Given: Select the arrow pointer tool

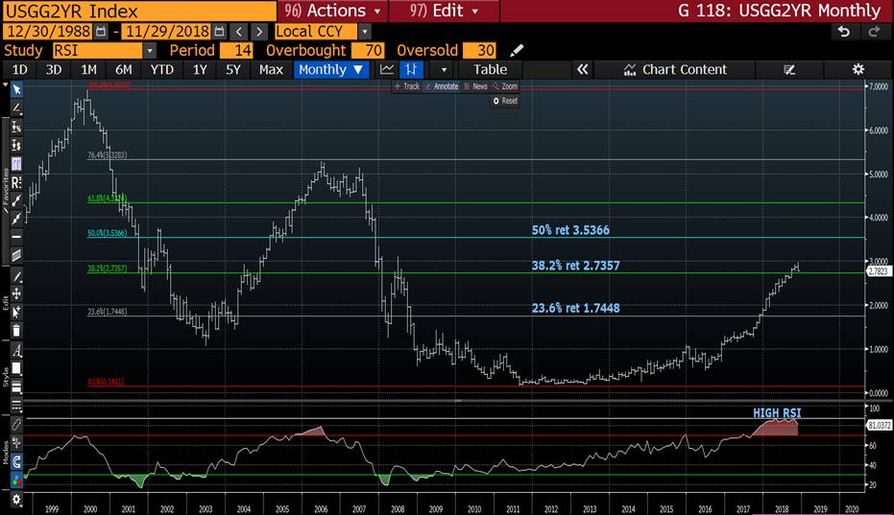Looking at the screenshot, I should point(16,89).
